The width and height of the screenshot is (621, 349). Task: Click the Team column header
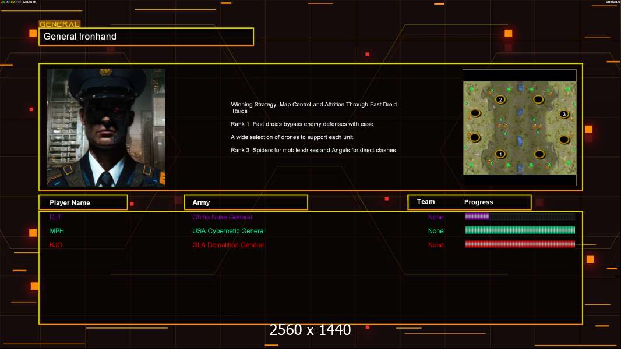[426, 202]
